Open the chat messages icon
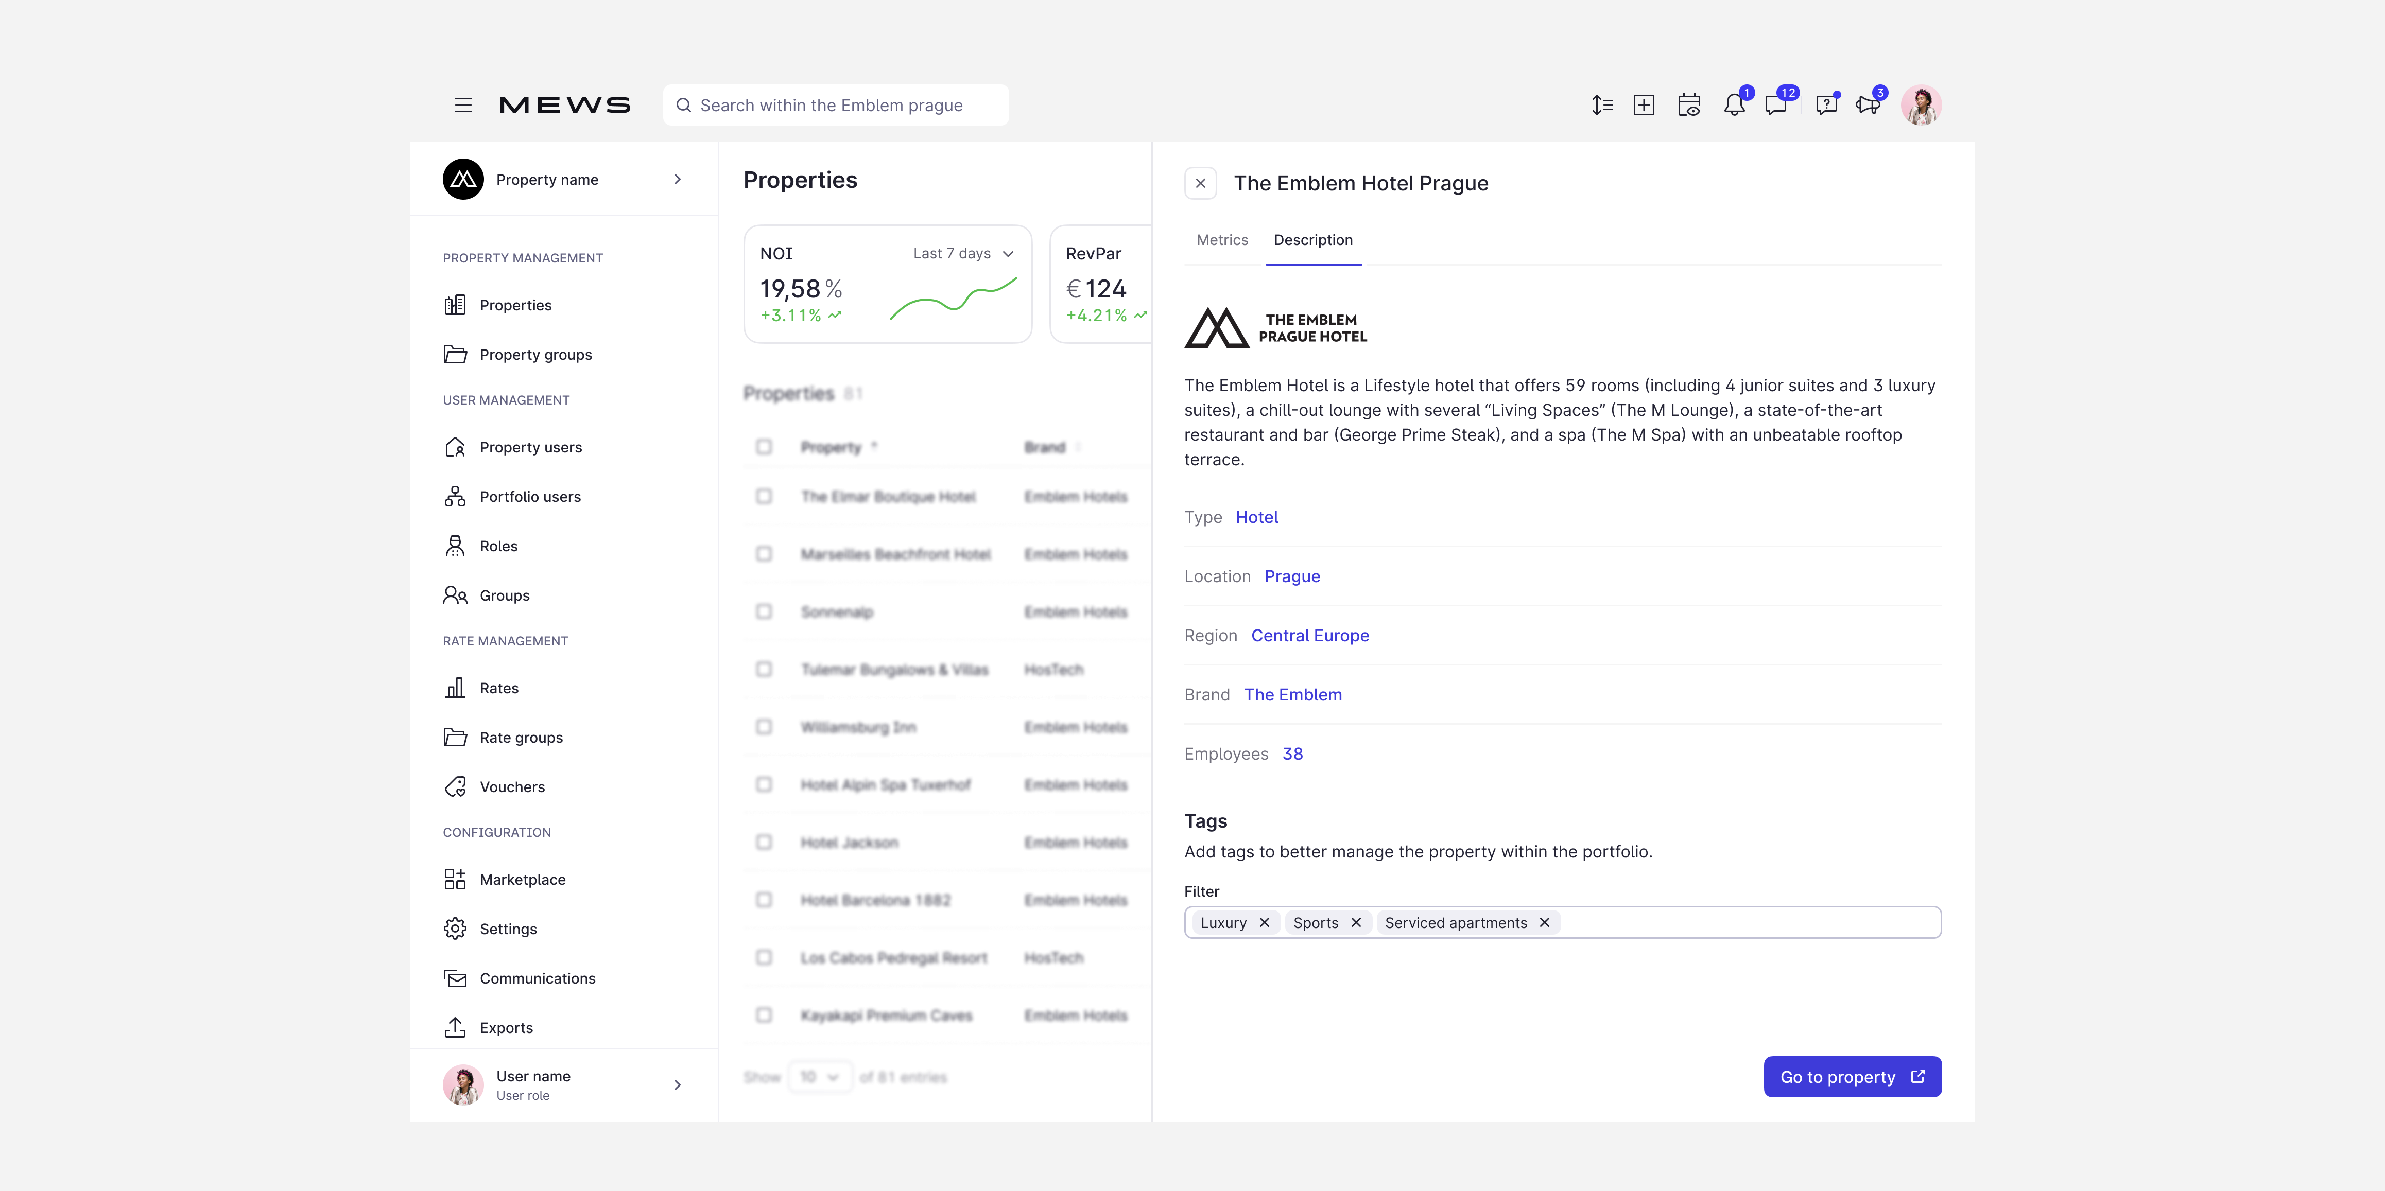 pyautogui.click(x=1776, y=106)
